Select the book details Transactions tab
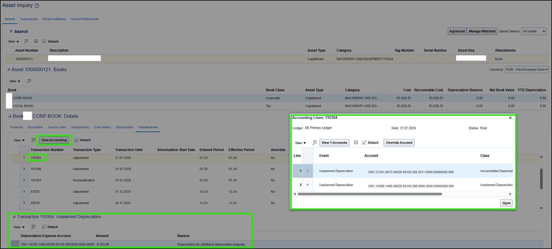Viewport: 552px width, 249px height. pos(148,127)
